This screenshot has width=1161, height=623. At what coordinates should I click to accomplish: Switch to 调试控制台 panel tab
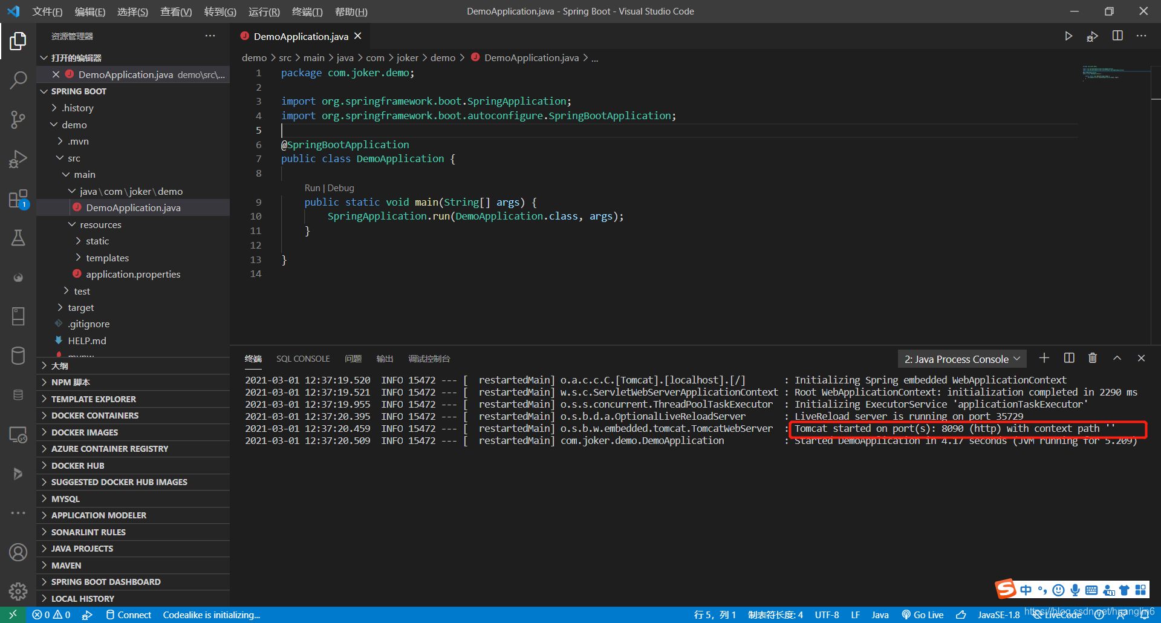429,359
